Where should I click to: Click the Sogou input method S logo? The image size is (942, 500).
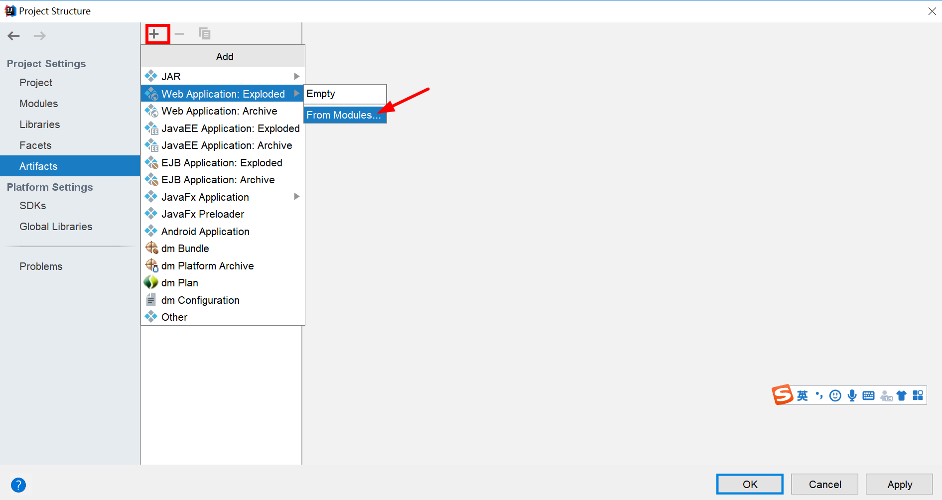point(783,395)
